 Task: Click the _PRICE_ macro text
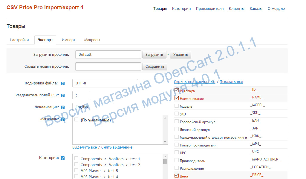(x=257, y=175)
